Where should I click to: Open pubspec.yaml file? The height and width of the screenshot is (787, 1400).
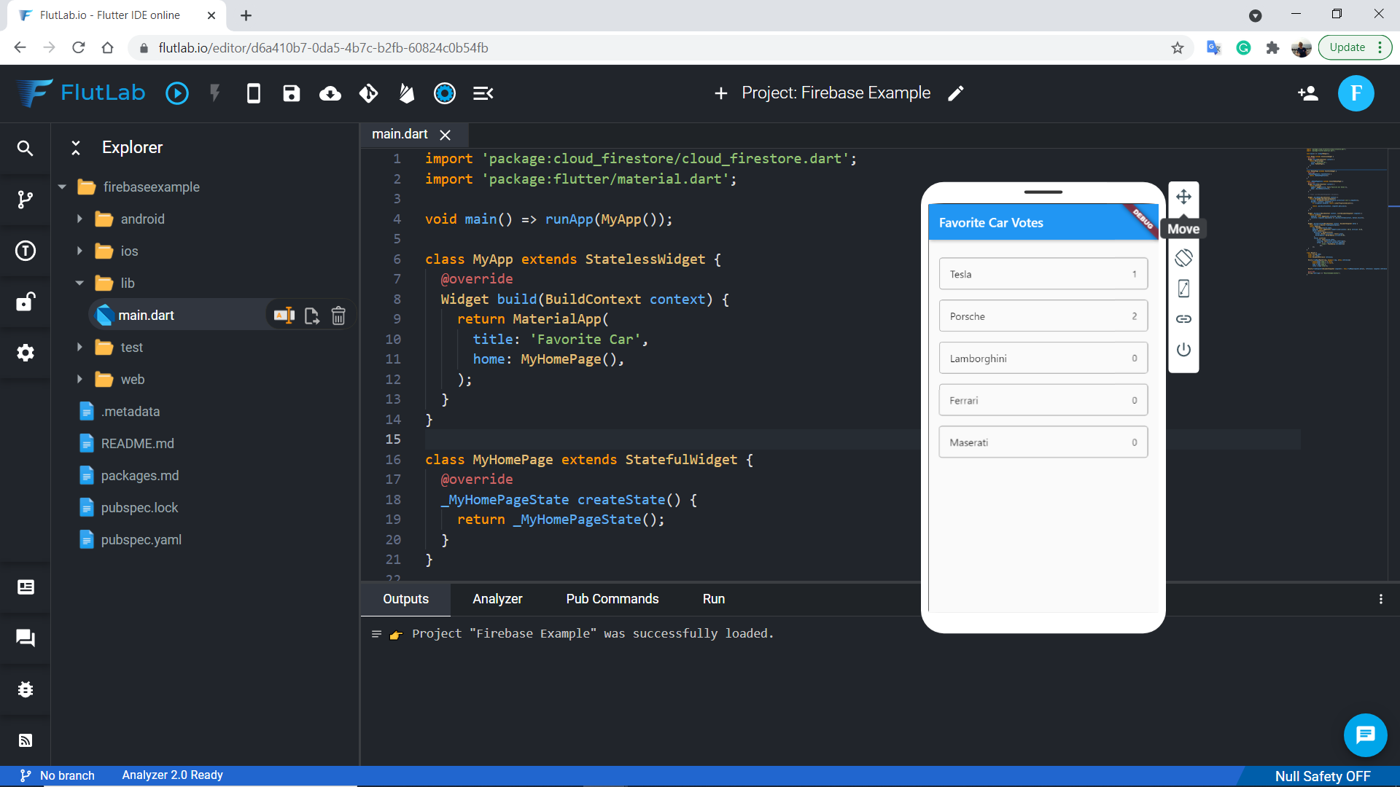click(x=141, y=540)
